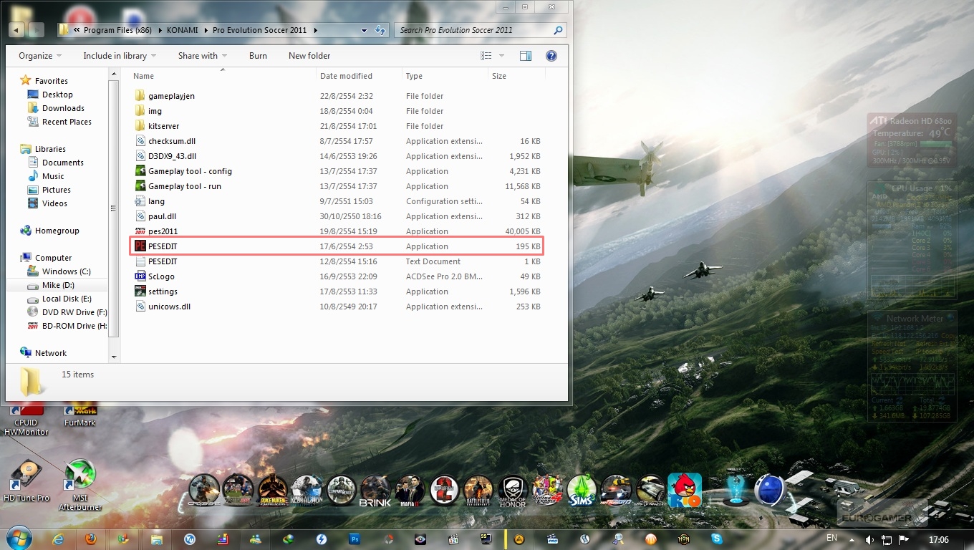Image resolution: width=974 pixels, height=550 pixels.
Task: Open the CPUID HWMonitor desktop shortcut
Action: [x=26, y=420]
